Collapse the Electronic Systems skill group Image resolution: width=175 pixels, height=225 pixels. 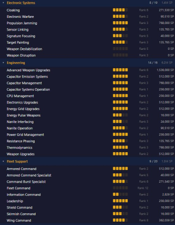coord(3,3)
